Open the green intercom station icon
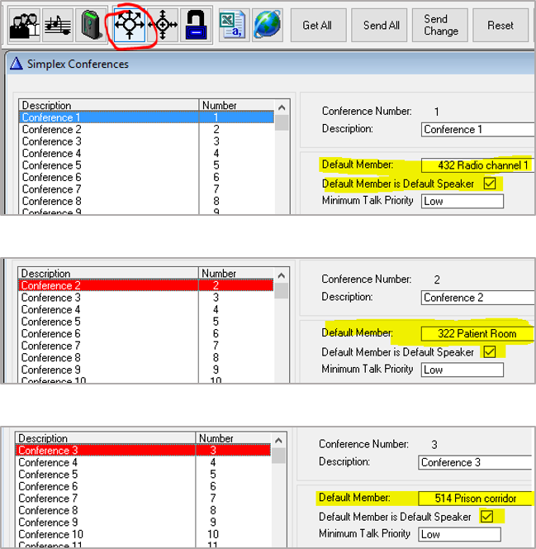The width and height of the screenshot is (536, 549). [91, 25]
